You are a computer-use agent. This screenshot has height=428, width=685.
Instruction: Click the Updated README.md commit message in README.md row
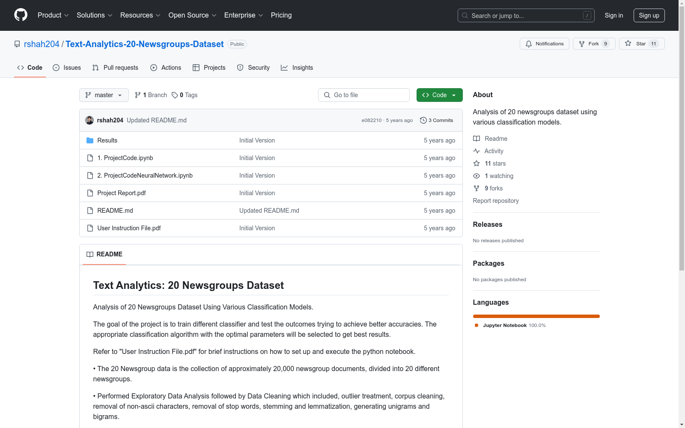click(x=269, y=211)
